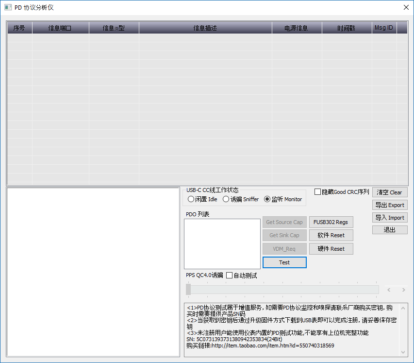
Task: Click the slider's right arrow button
Action: point(403,290)
